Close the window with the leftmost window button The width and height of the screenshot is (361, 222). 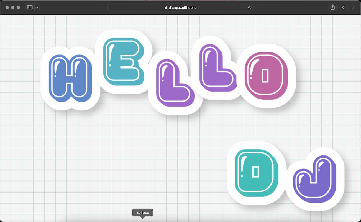click(7, 7)
